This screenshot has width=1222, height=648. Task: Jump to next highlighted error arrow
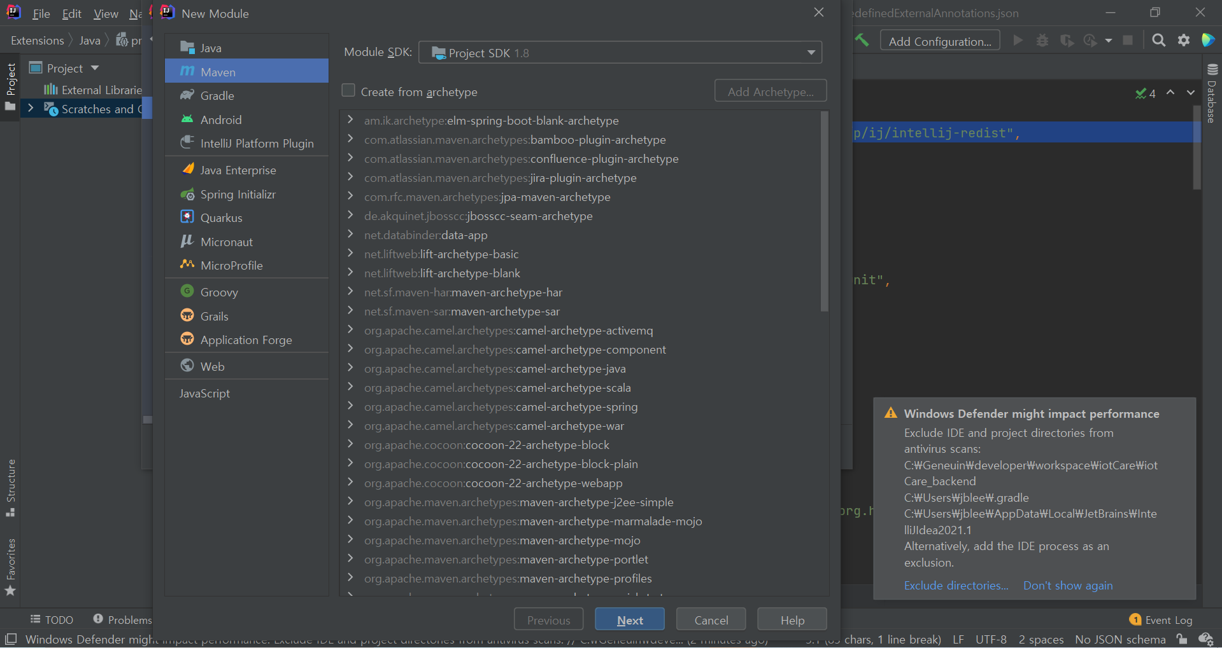pyautogui.click(x=1190, y=93)
